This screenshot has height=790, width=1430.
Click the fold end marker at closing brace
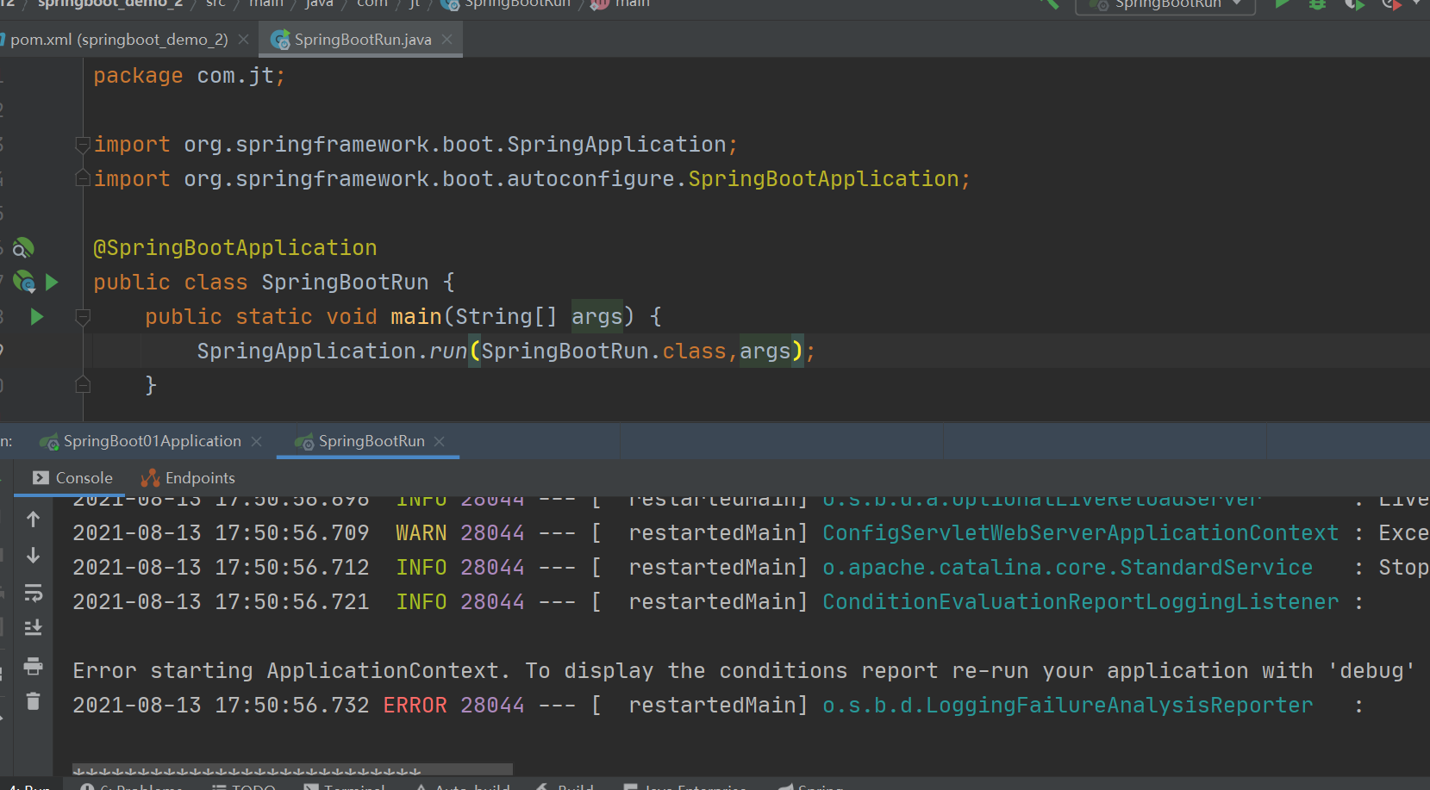point(83,385)
